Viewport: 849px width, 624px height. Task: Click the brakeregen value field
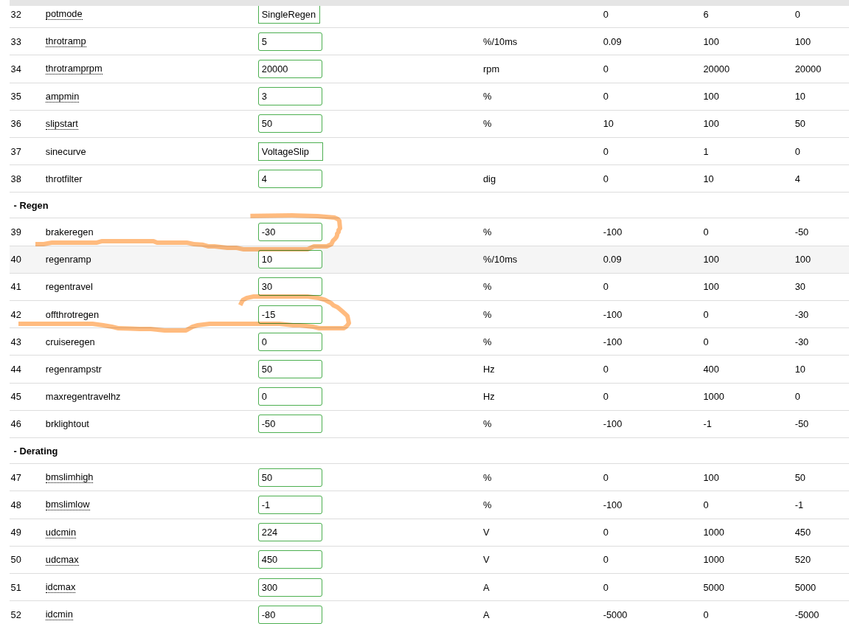[x=290, y=232]
